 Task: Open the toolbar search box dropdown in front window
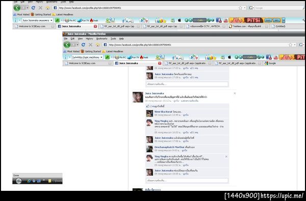click(x=101, y=58)
